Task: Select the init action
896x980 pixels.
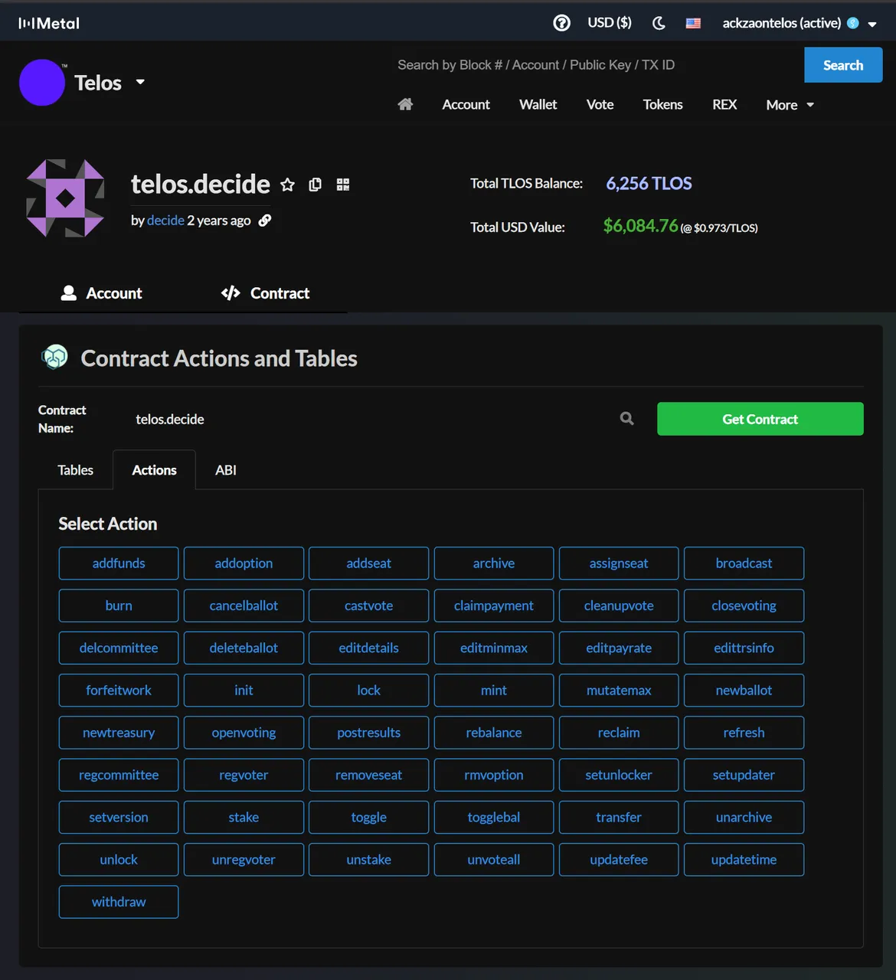Action: (x=244, y=691)
